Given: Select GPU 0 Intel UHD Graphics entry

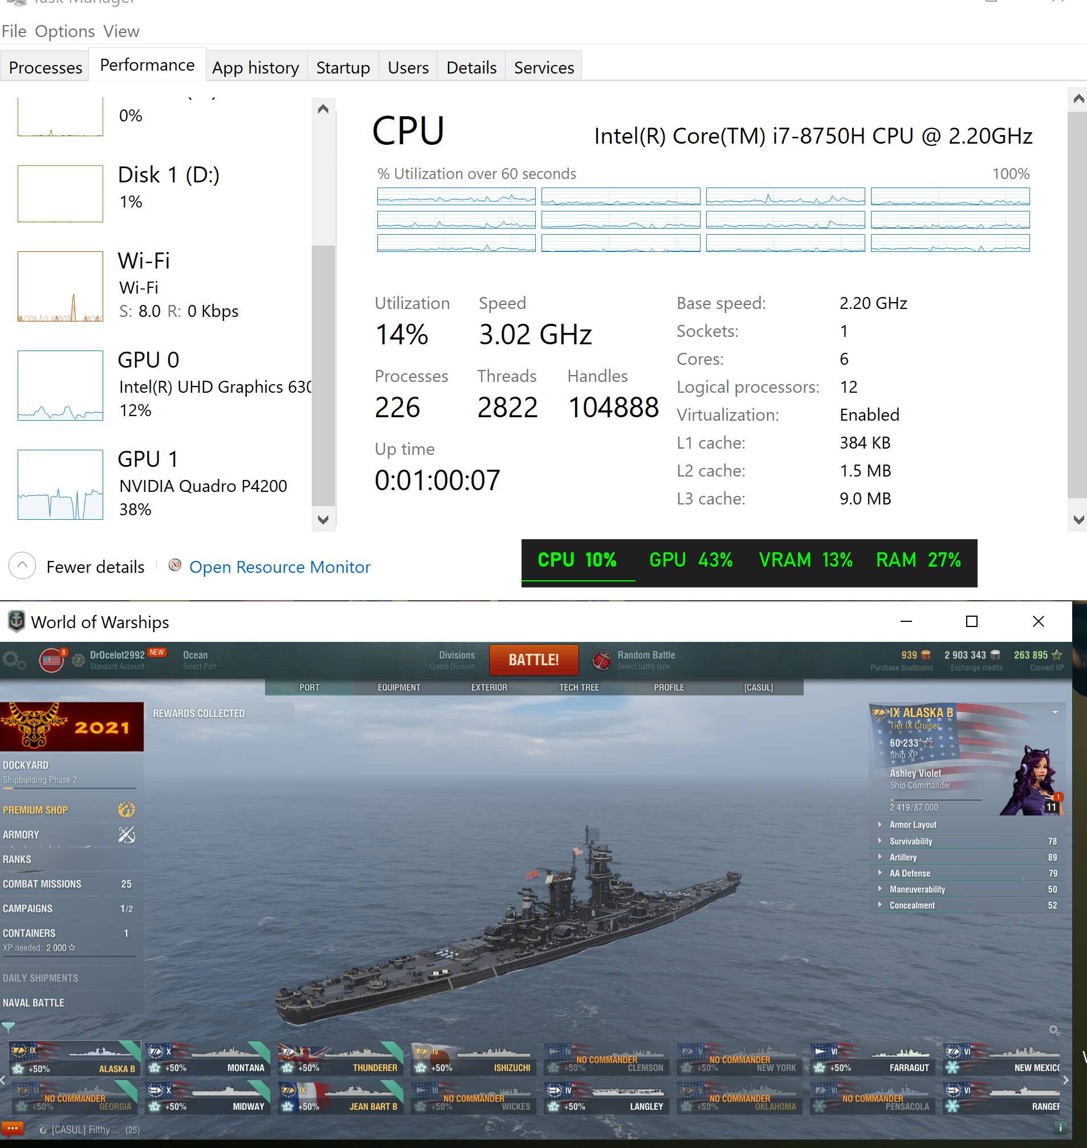Looking at the screenshot, I should 165,385.
